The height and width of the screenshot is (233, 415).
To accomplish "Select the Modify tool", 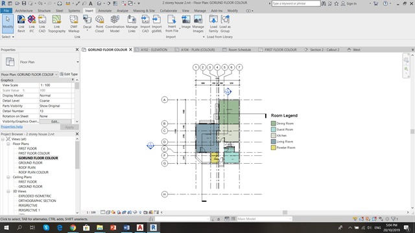I will point(8,24).
